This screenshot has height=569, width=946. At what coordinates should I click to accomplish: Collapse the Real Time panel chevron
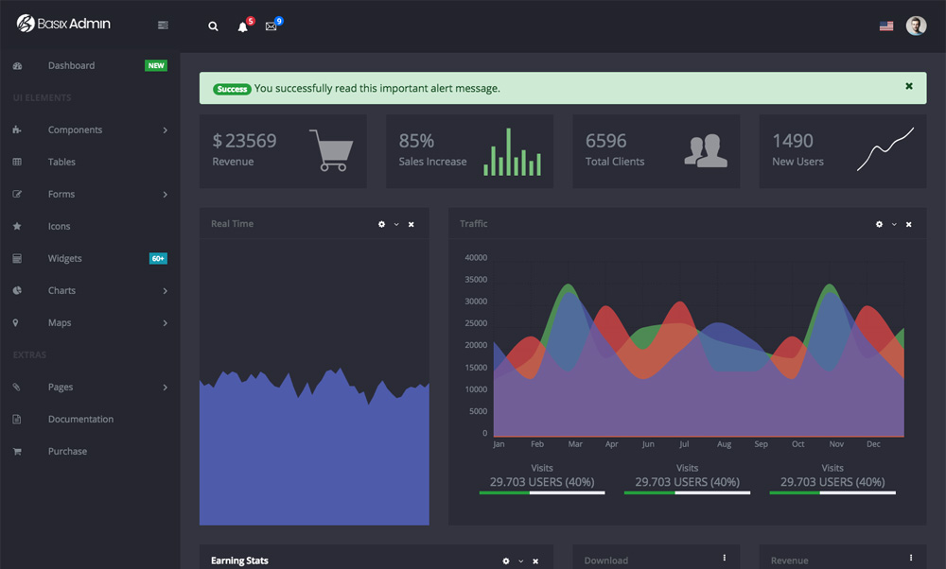click(396, 224)
